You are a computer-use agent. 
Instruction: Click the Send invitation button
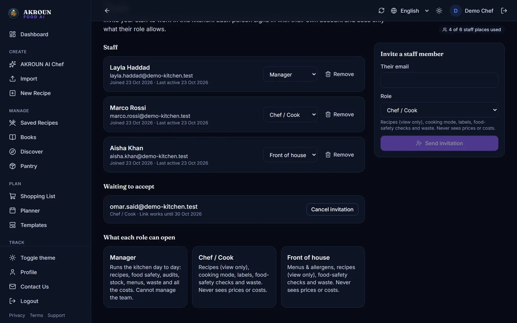pos(439,143)
